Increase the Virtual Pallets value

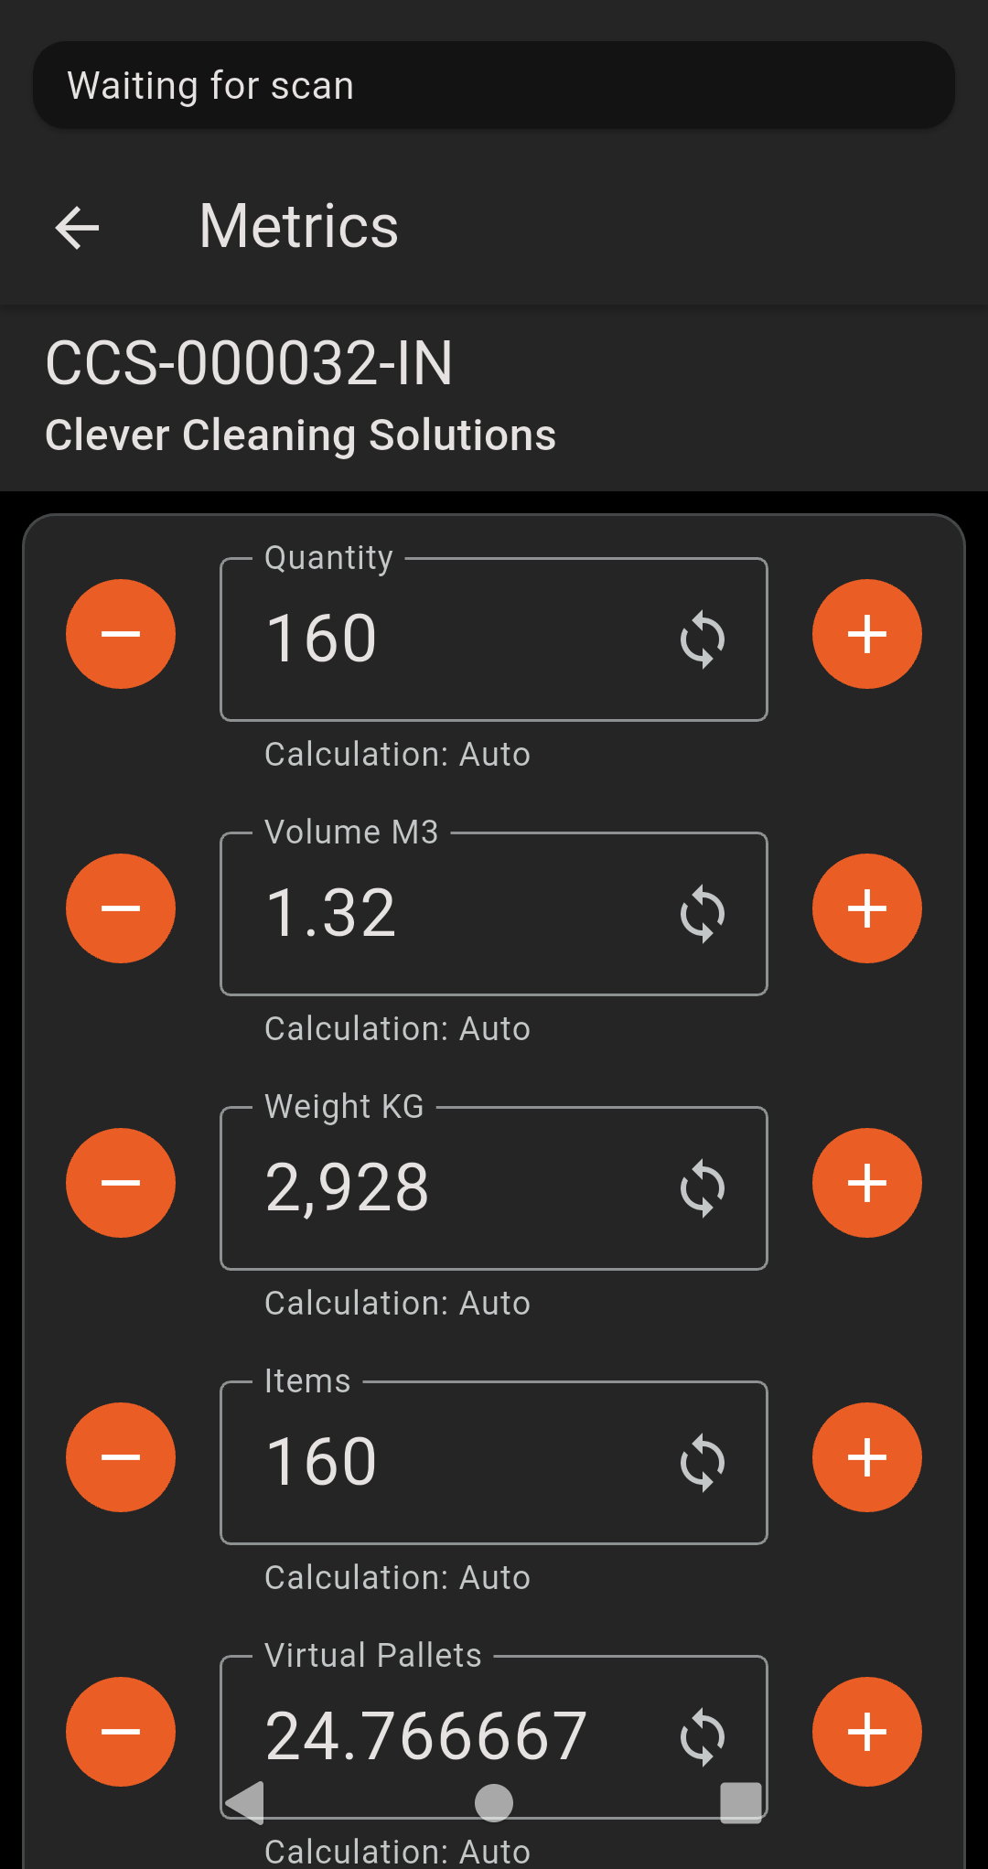(x=866, y=1732)
